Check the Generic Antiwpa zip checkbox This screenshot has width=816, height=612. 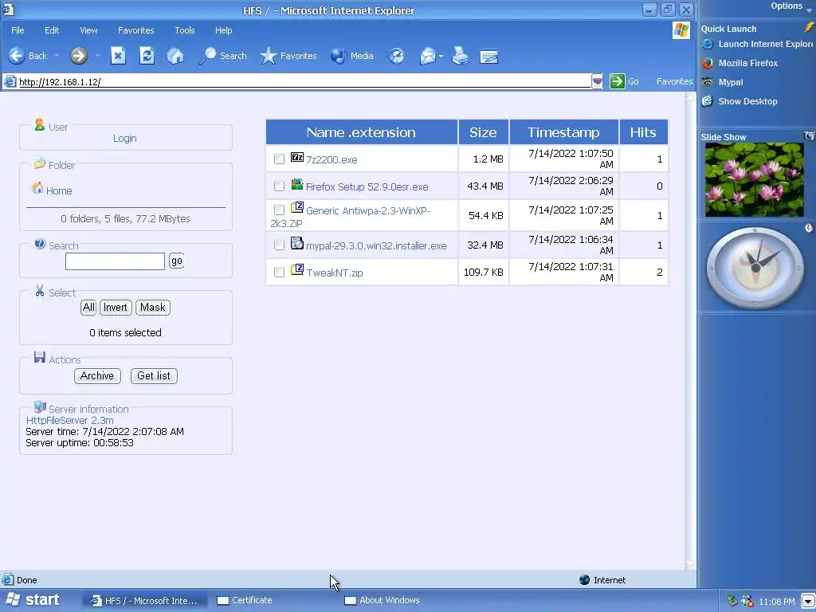tap(279, 210)
